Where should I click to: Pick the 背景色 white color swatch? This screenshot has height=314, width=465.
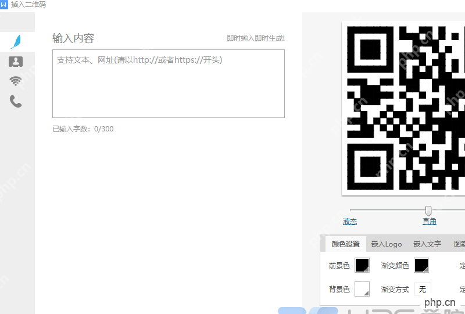[x=362, y=289]
